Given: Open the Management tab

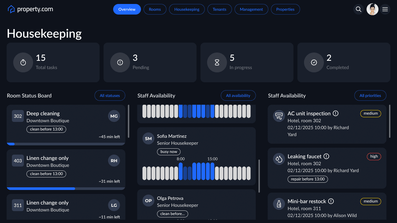Looking at the screenshot, I should tap(251, 9).
